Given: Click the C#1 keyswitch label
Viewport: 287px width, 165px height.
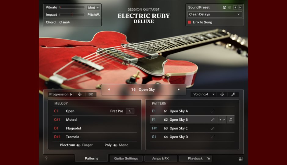Looking at the screenshot, I should tap(57, 119).
